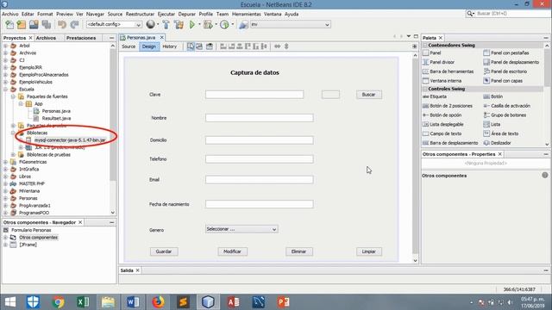Image resolution: width=552 pixels, height=310 pixels.
Task: Select Campo de texto palette item
Action: (x=442, y=133)
